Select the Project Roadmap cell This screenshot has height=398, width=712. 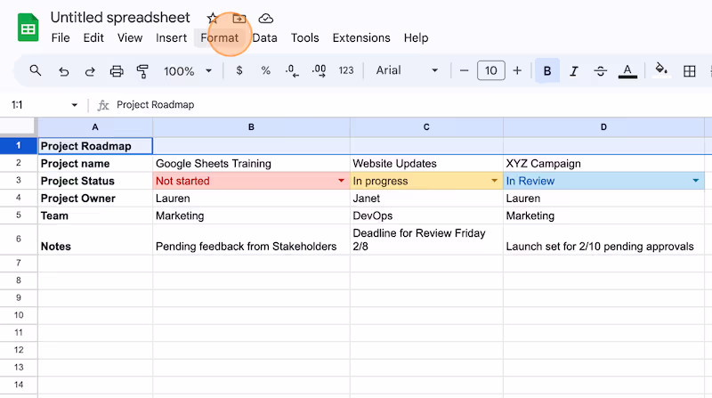click(x=95, y=146)
